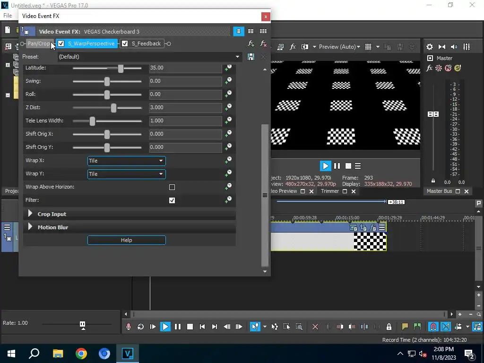Animate the Swing parameter
The image size is (484, 363).
228,81
